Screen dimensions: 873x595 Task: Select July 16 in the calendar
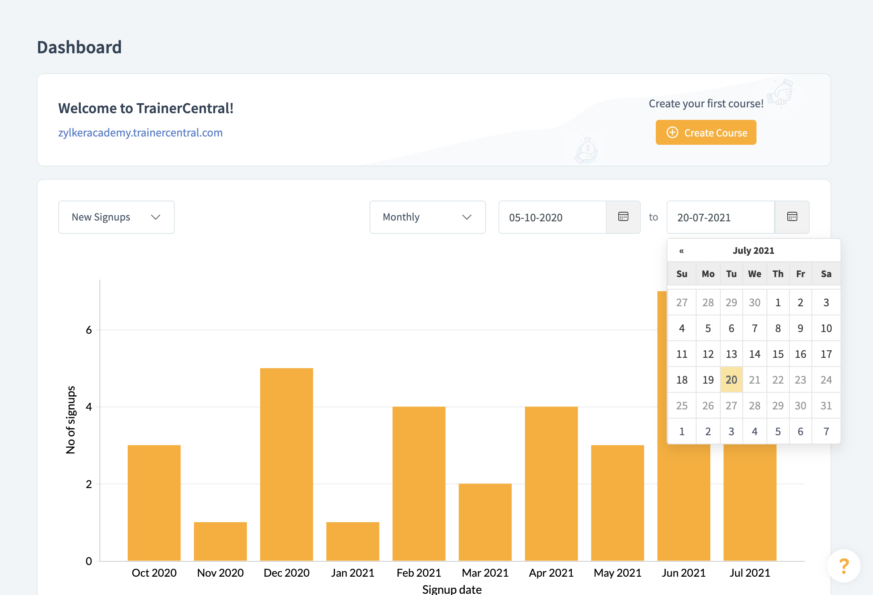click(x=800, y=354)
